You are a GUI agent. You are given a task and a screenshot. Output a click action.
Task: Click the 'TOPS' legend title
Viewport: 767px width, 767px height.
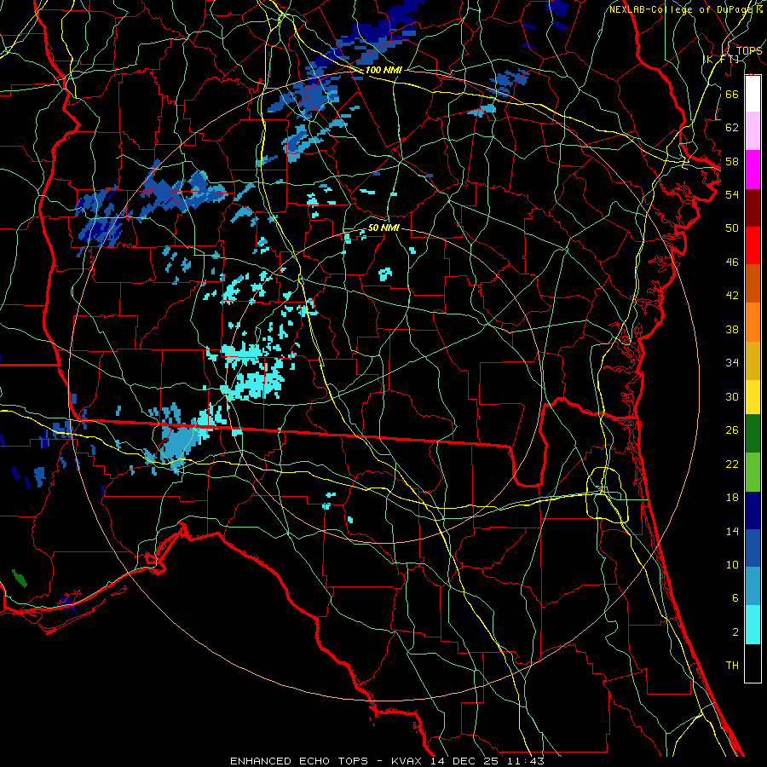pos(749,51)
